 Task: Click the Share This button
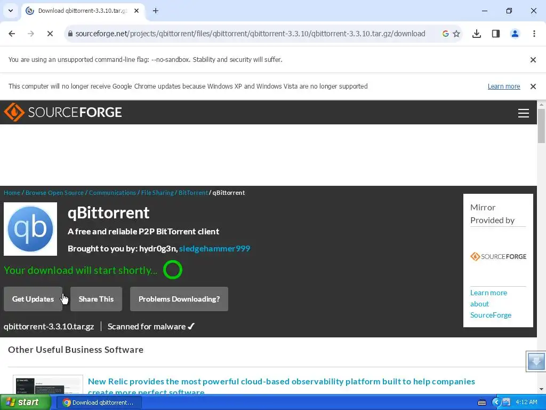point(96,299)
